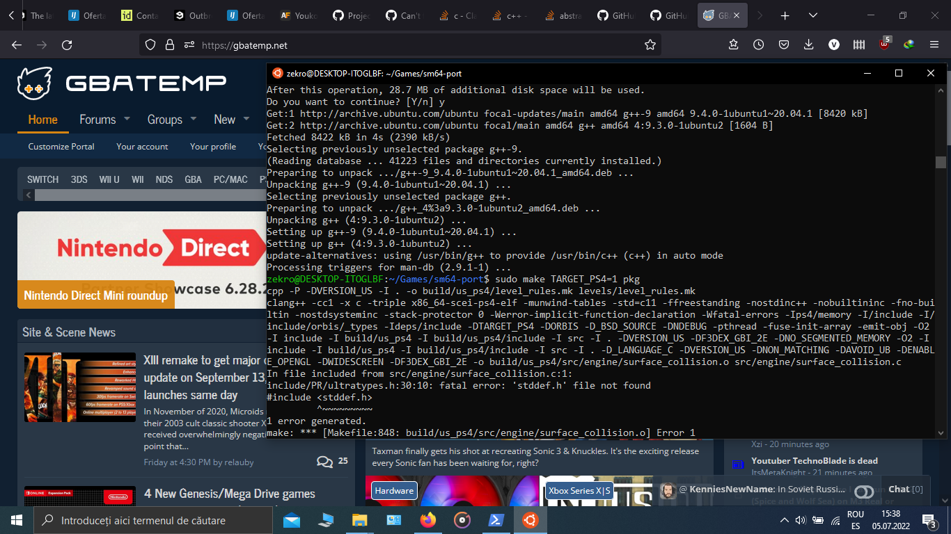Click the volume icon in system tray
This screenshot has height=534, width=951.
point(801,520)
